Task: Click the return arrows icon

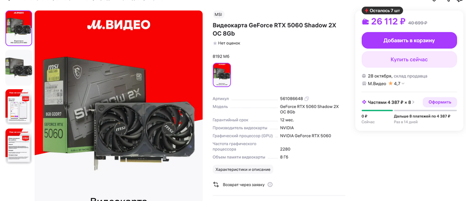Action: [x=216, y=185]
